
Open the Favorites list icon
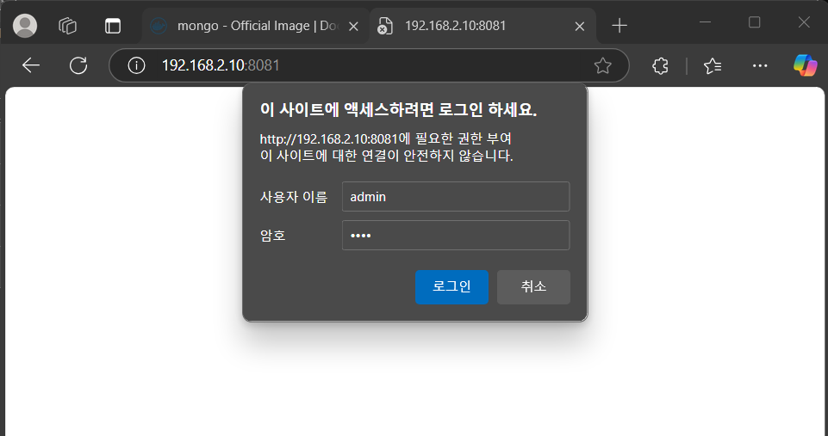(x=713, y=66)
